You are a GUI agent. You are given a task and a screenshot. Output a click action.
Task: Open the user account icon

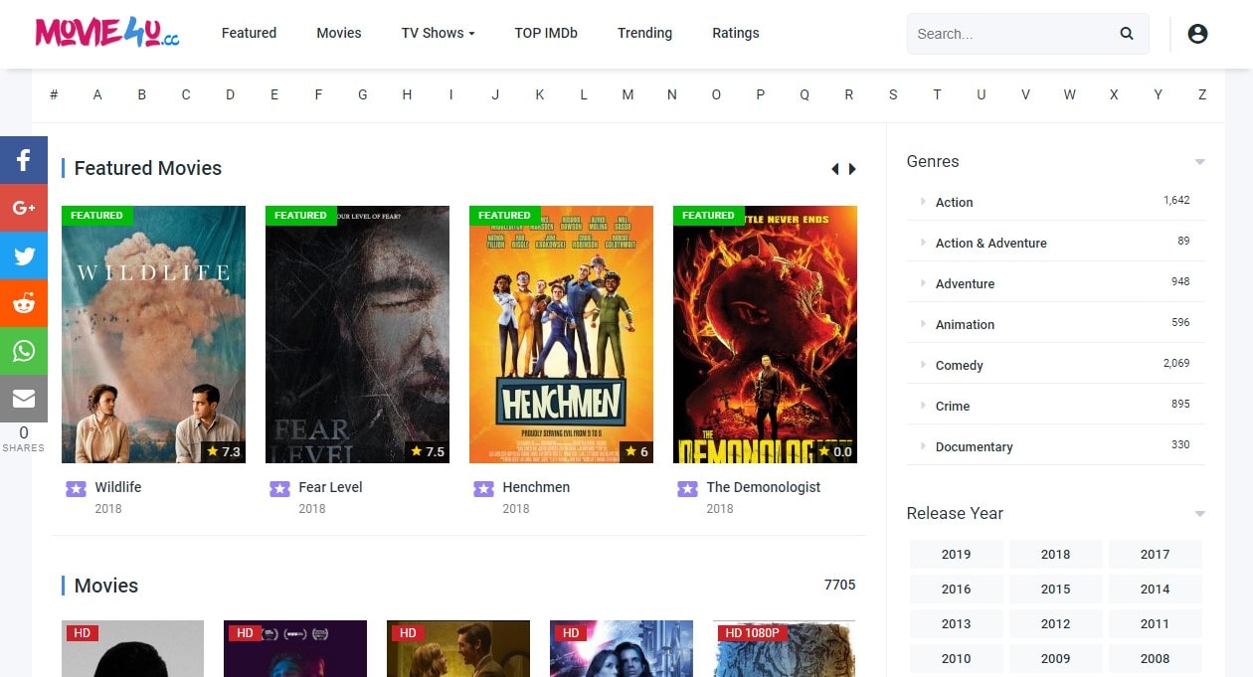click(x=1197, y=34)
